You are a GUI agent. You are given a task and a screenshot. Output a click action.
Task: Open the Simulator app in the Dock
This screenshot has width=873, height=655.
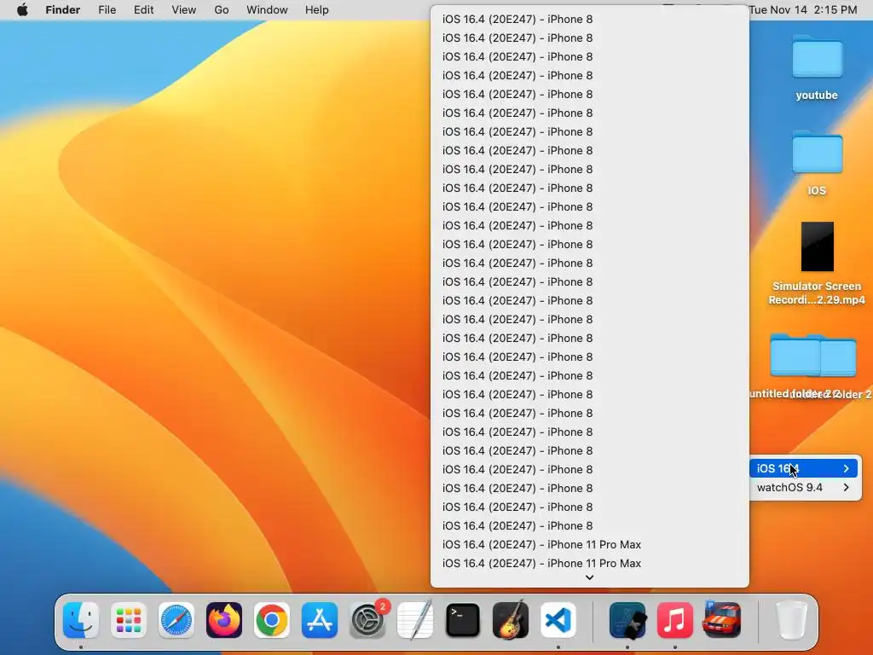tap(627, 620)
